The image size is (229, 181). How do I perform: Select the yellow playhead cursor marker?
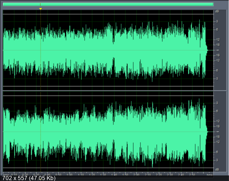click(x=41, y=9)
